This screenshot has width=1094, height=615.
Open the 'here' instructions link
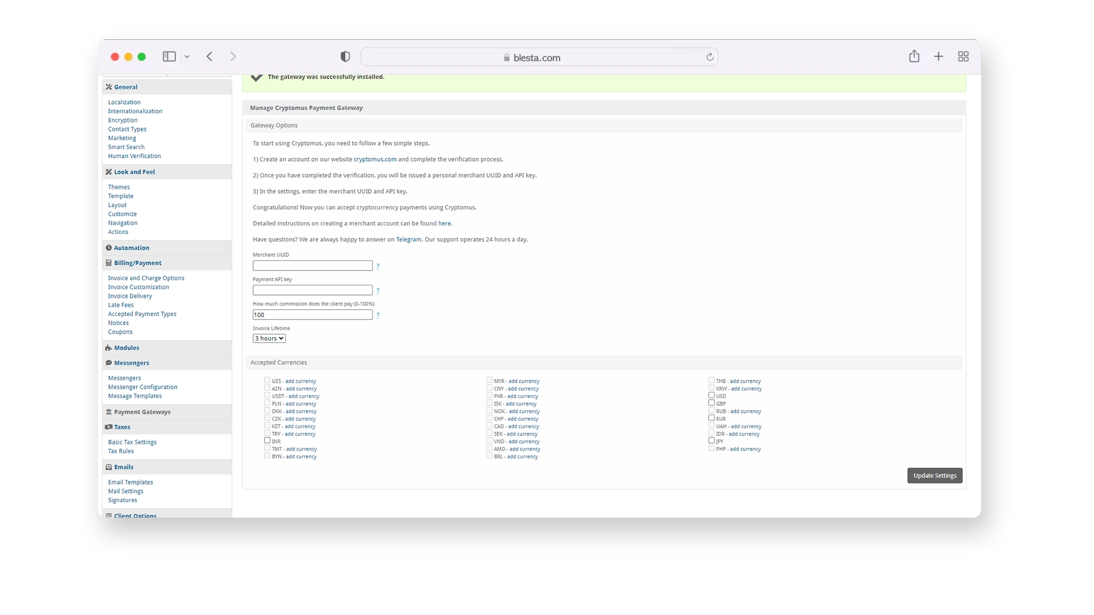click(444, 223)
